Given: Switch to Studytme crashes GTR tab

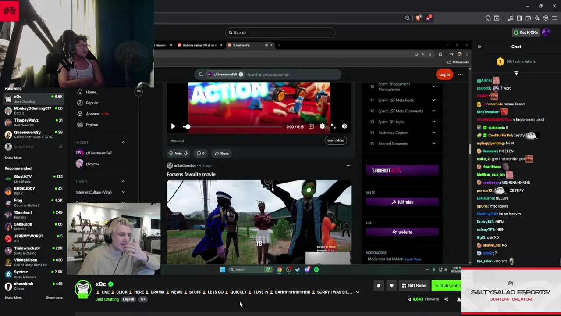Looking at the screenshot, I should click(x=200, y=45).
